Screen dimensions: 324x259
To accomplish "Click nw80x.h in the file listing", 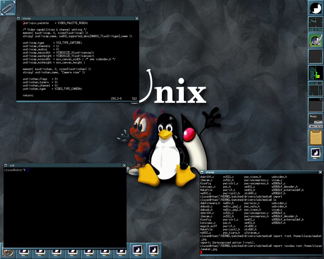I will [x=228, y=203].
